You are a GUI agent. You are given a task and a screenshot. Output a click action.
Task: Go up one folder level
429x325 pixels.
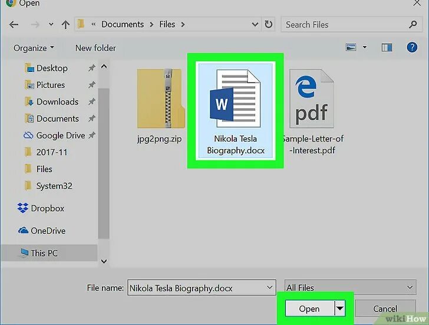(x=65, y=25)
